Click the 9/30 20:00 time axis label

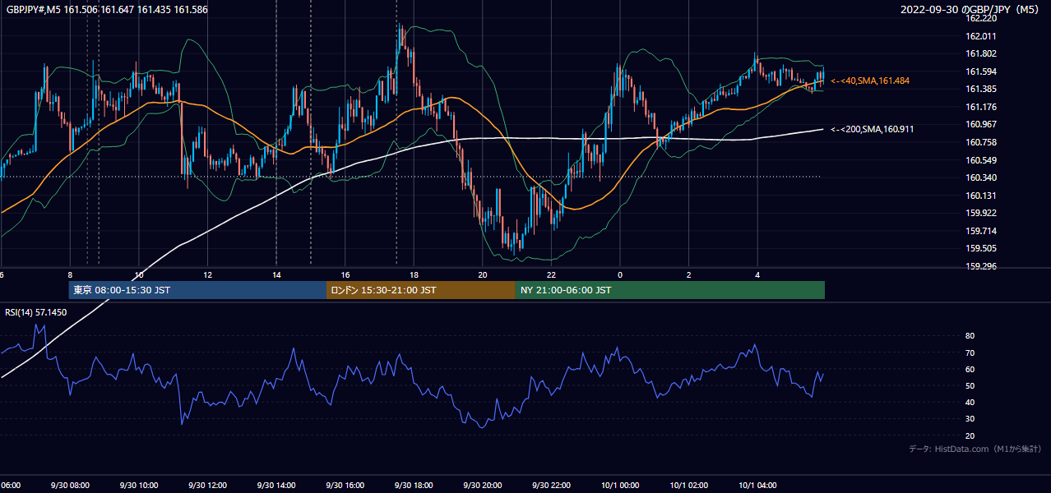point(482,485)
